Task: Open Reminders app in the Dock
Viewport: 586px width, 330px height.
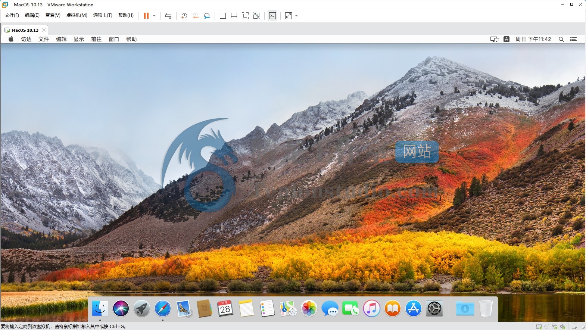Action: pyautogui.click(x=267, y=309)
